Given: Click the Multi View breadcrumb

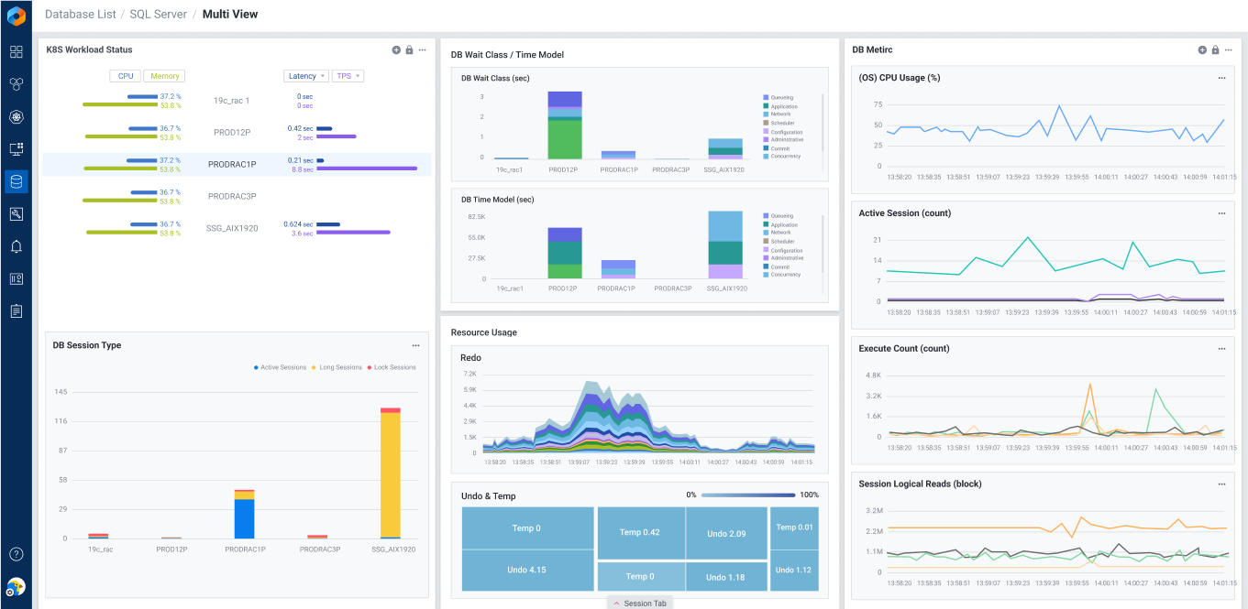Looking at the screenshot, I should pos(230,14).
